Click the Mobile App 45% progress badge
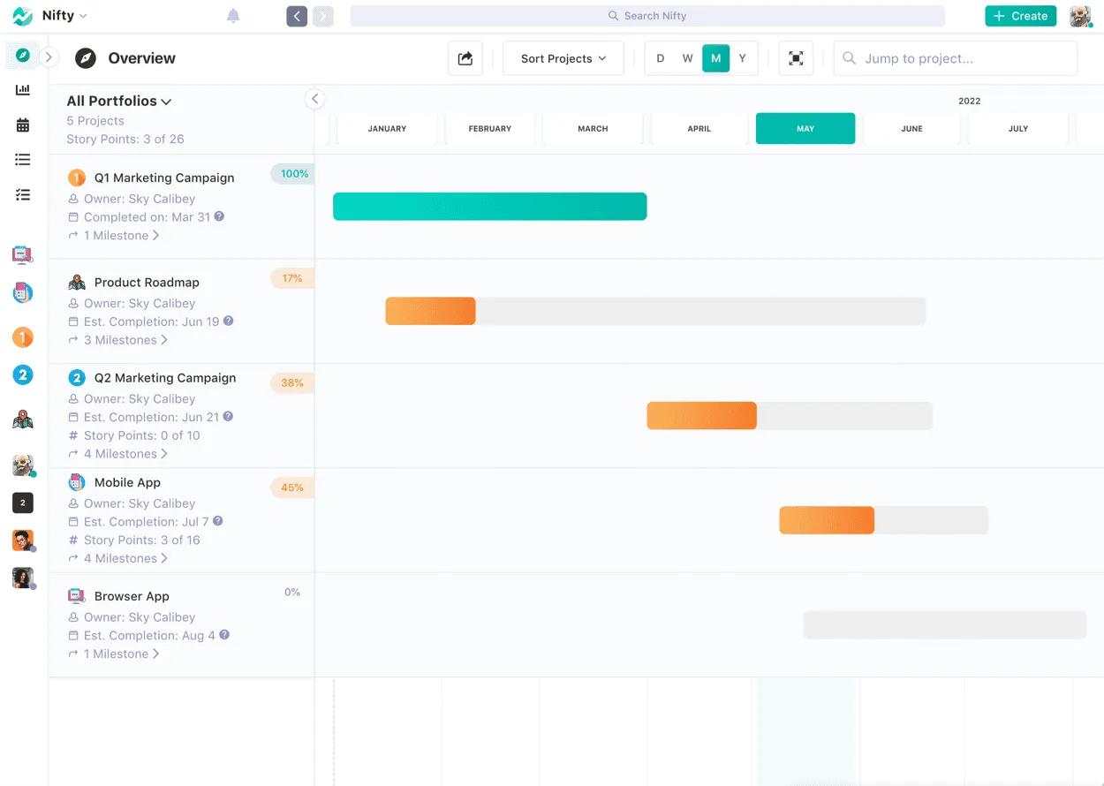 291,487
